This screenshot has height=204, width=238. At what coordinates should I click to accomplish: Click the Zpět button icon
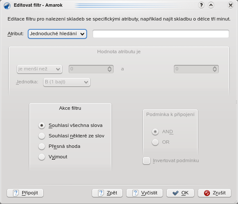point(101,193)
